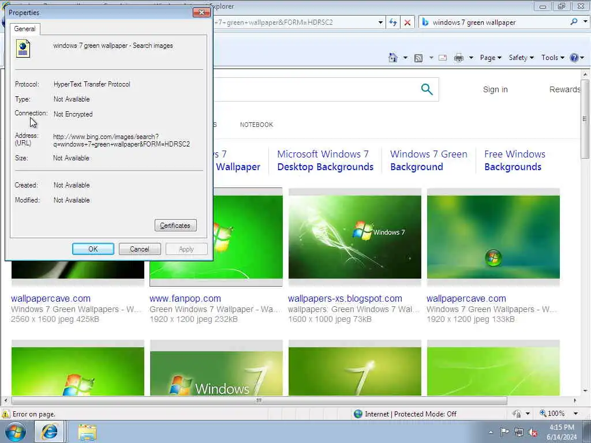Click the Sign in link
The image size is (591, 443).
tap(495, 89)
